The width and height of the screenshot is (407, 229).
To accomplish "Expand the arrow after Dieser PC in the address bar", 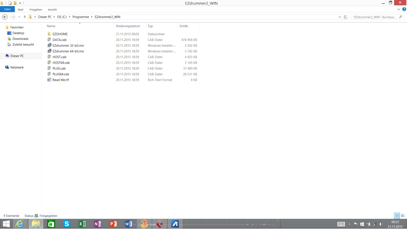I will point(54,17).
